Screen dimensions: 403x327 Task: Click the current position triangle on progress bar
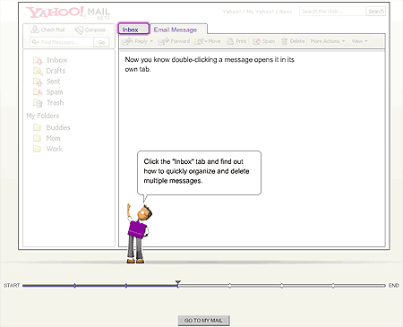(x=178, y=282)
